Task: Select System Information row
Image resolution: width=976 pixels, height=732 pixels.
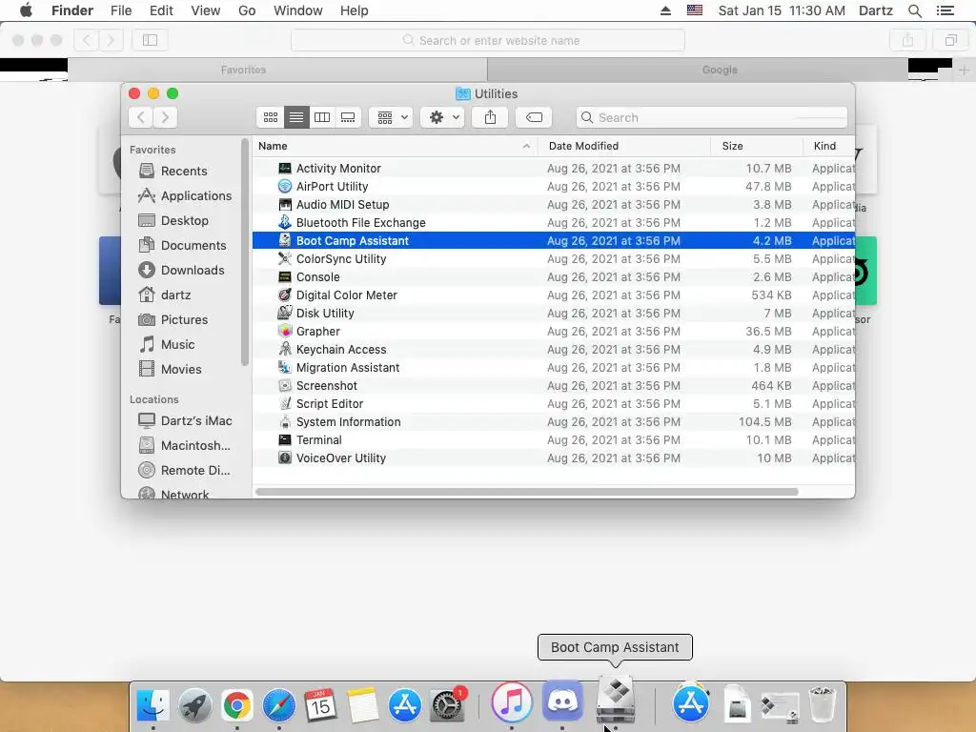Action: click(x=554, y=421)
